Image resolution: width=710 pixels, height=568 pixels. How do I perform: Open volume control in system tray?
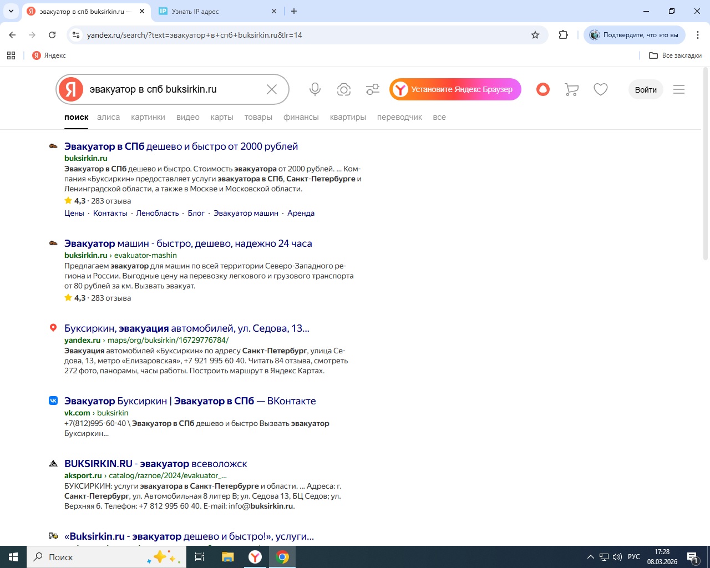(617, 557)
